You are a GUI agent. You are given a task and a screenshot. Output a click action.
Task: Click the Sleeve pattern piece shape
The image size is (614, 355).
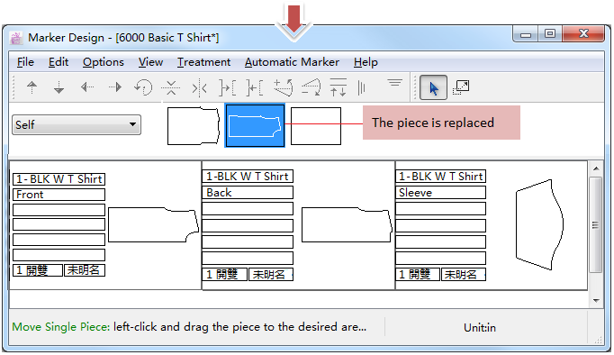tap(539, 224)
